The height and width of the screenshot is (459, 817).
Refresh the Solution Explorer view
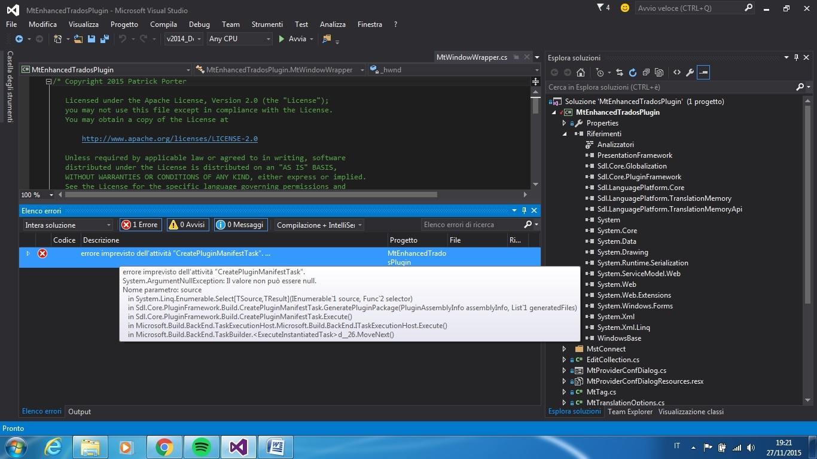tap(632, 72)
